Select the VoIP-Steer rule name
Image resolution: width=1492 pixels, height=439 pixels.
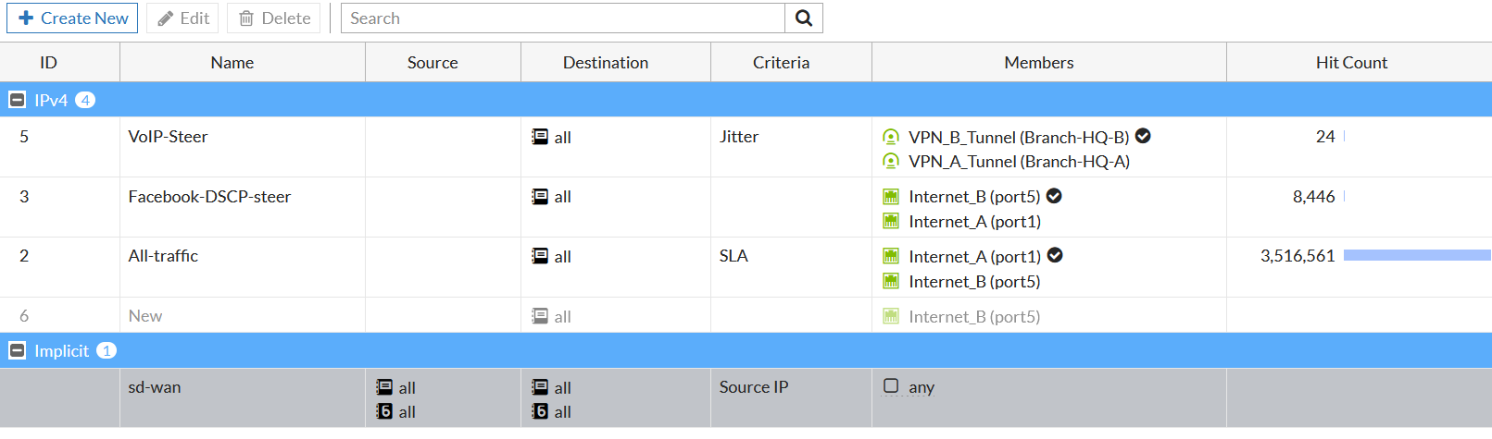168,137
